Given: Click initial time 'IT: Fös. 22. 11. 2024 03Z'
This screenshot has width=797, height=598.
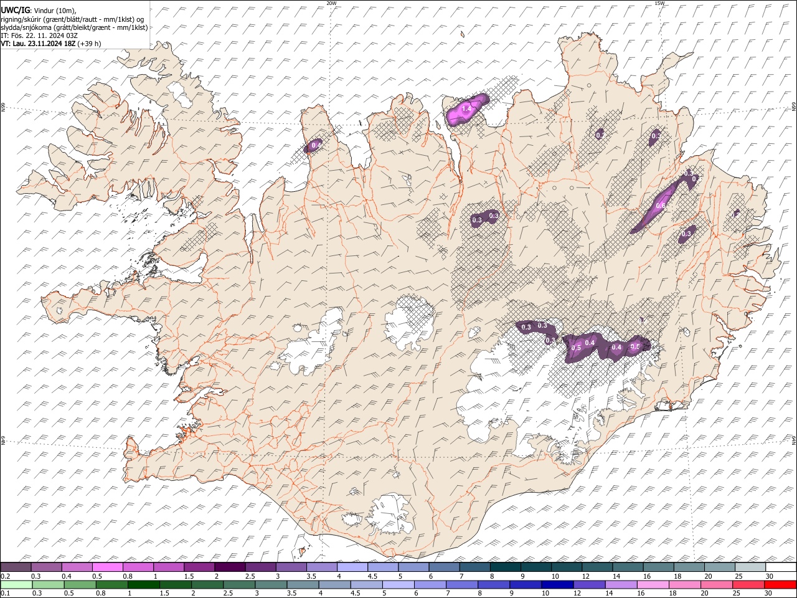Looking at the screenshot, I should click(39, 36).
